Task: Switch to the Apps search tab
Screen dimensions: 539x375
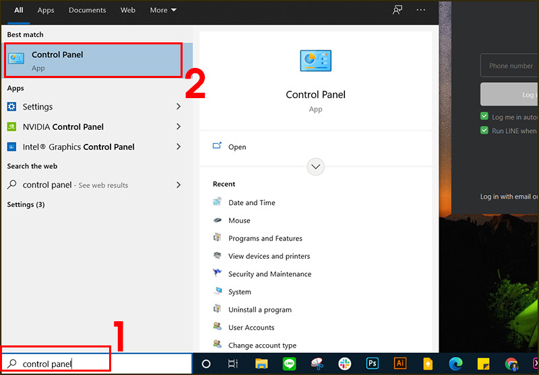Action: coord(46,10)
